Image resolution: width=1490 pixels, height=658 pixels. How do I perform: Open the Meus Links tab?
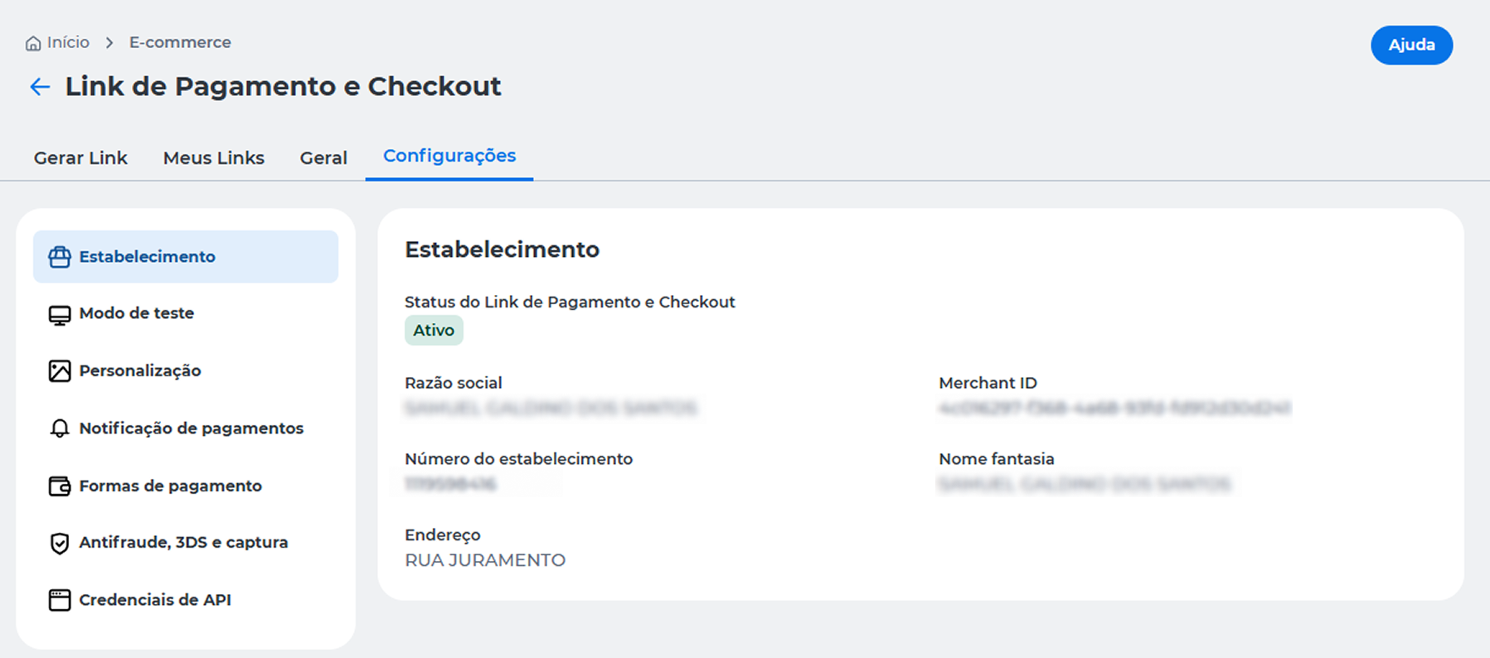tap(214, 157)
